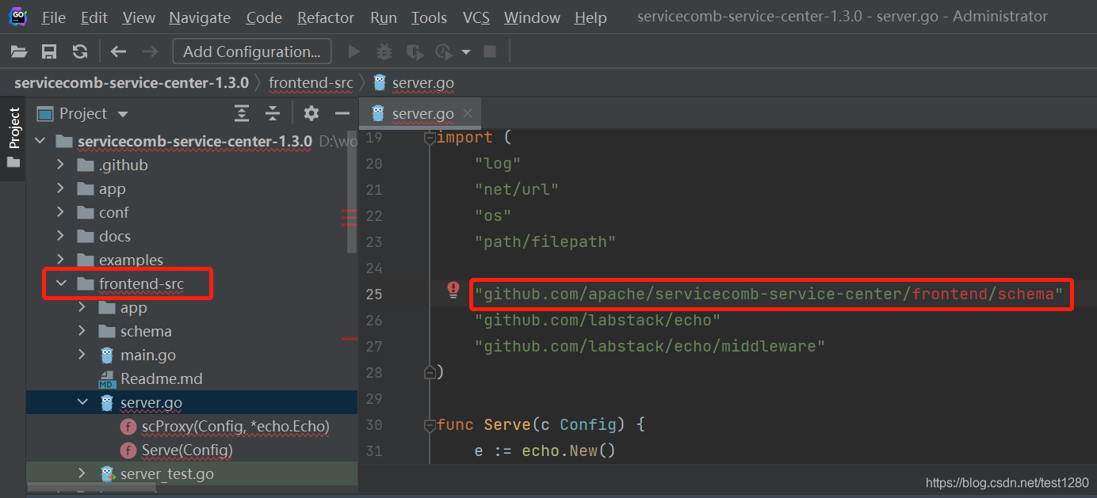
Task: Click Expand All in Project panel
Action: (242, 113)
